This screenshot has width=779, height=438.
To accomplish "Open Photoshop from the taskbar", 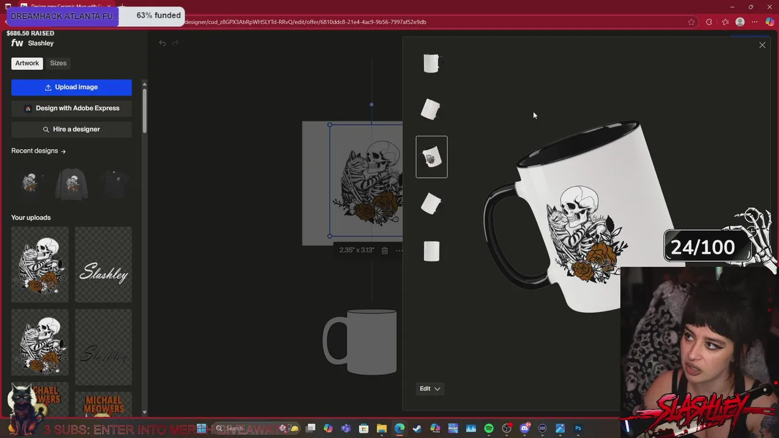I will [578, 428].
